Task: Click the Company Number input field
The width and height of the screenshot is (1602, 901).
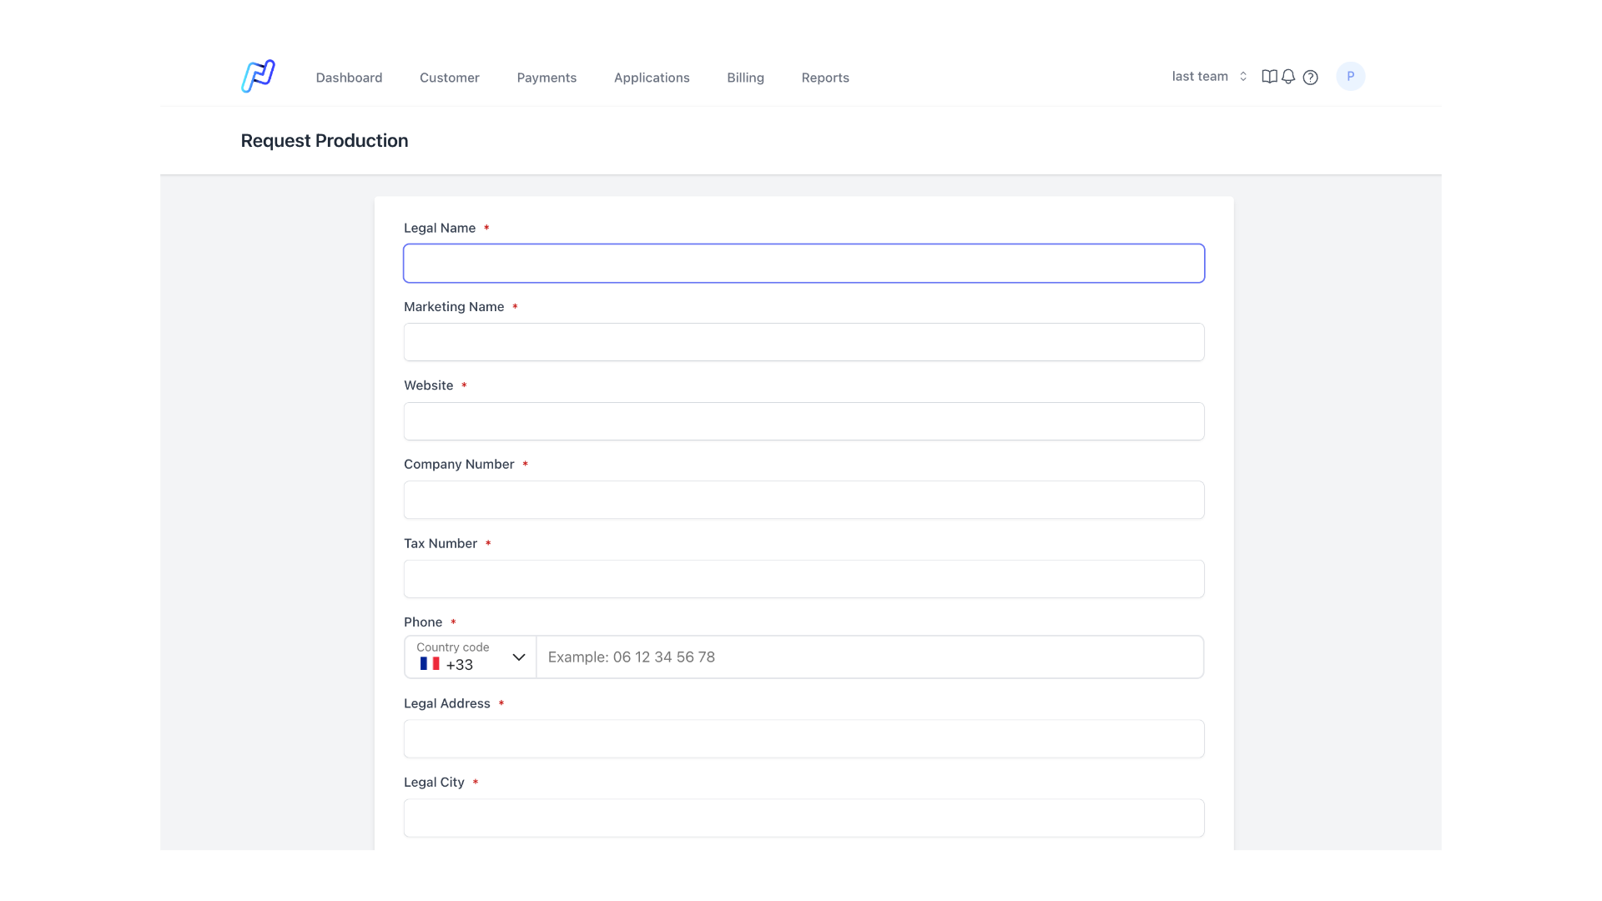Action: point(804,500)
